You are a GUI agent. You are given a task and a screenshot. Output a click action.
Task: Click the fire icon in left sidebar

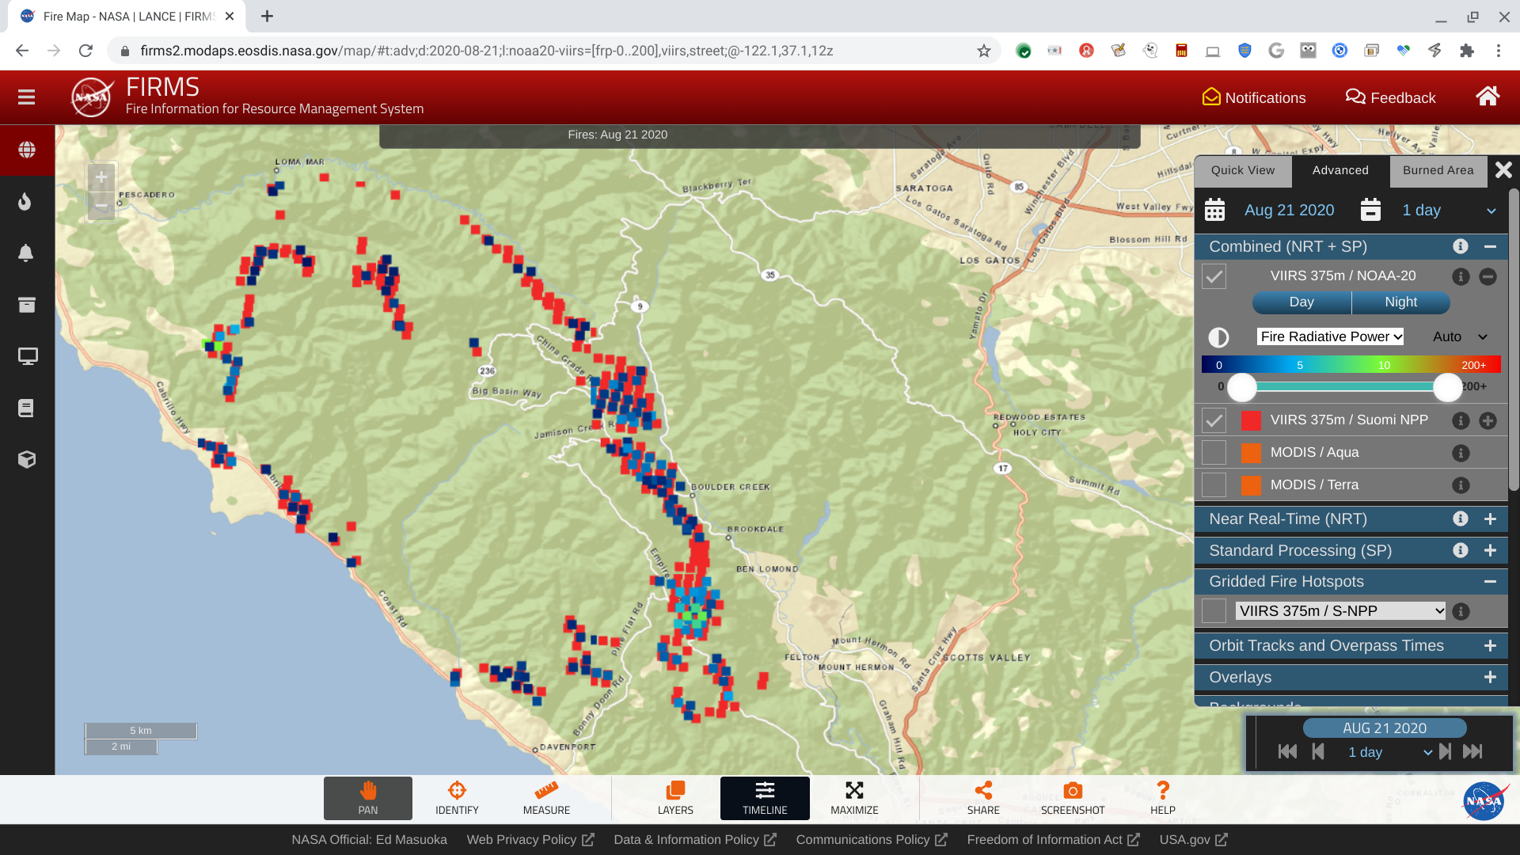point(26,201)
